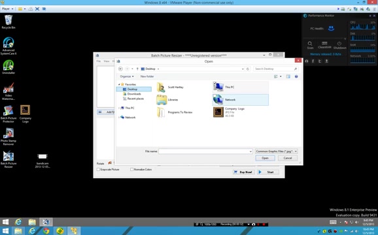Click Buy Now in Batch Picture Resizer

pos(243,172)
